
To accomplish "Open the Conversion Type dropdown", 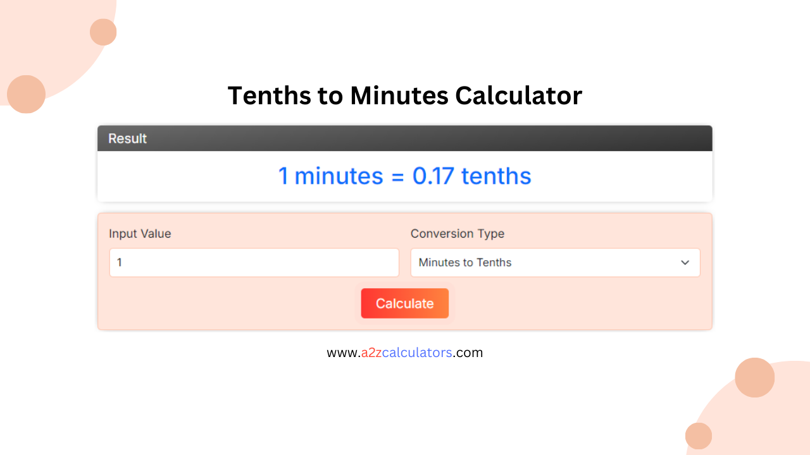I will (555, 262).
